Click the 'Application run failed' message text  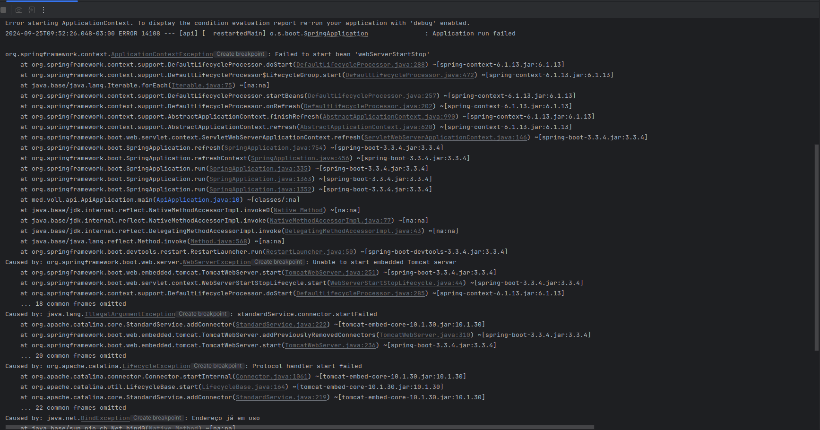pyautogui.click(x=474, y=34)
